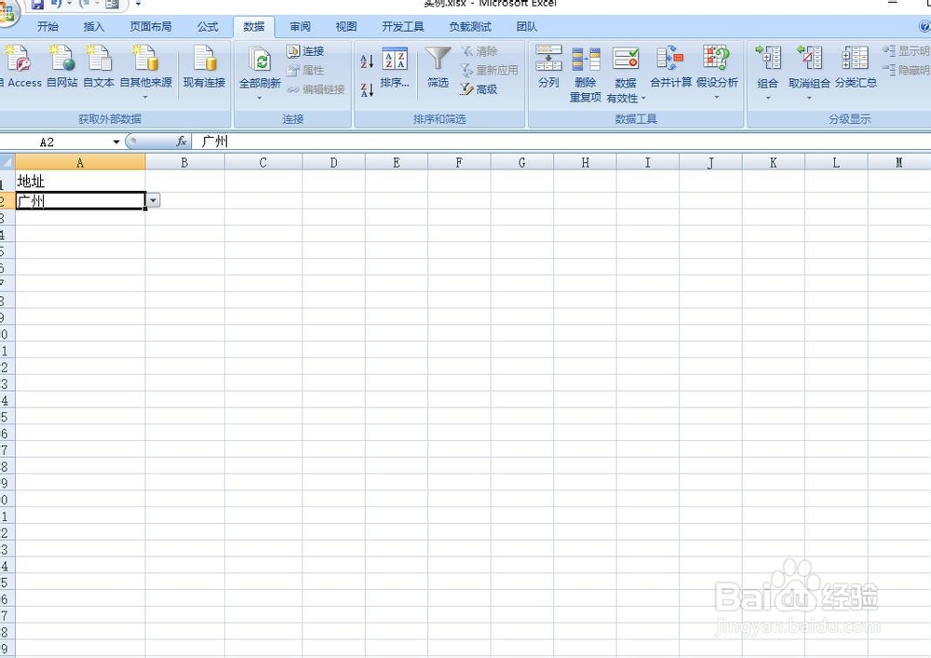The height and width of the screenshot is (658, 931).
Task: Expand 取消组合 dropdown arrow
Action: (809, 98)
